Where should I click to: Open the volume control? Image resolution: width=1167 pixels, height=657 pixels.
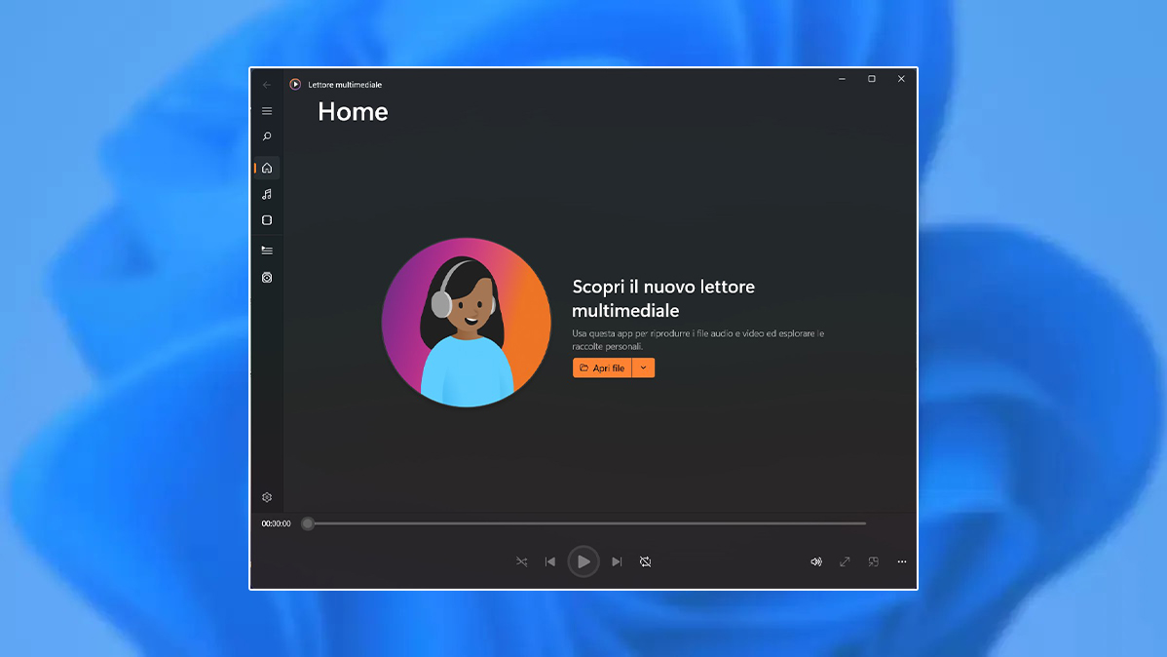[x=816, y=561]
